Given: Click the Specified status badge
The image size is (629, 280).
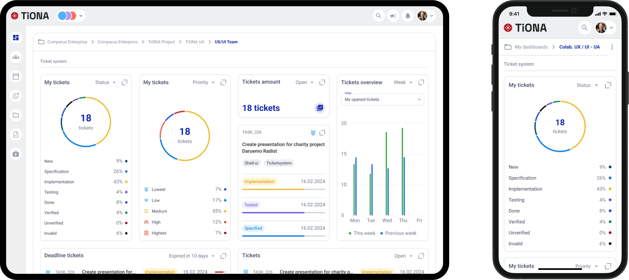Looking at the screenshot, I should pyautogui.click(x=253, y=228).
